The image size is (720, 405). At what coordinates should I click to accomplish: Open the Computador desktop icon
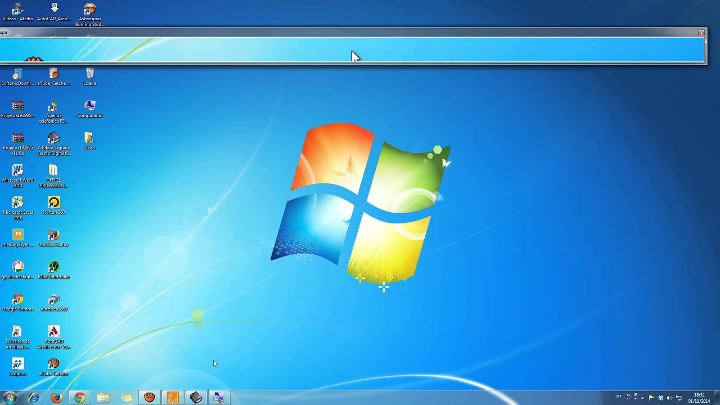89,109
